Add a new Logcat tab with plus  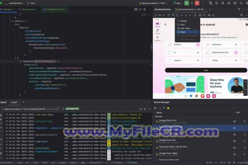(23, 102)
